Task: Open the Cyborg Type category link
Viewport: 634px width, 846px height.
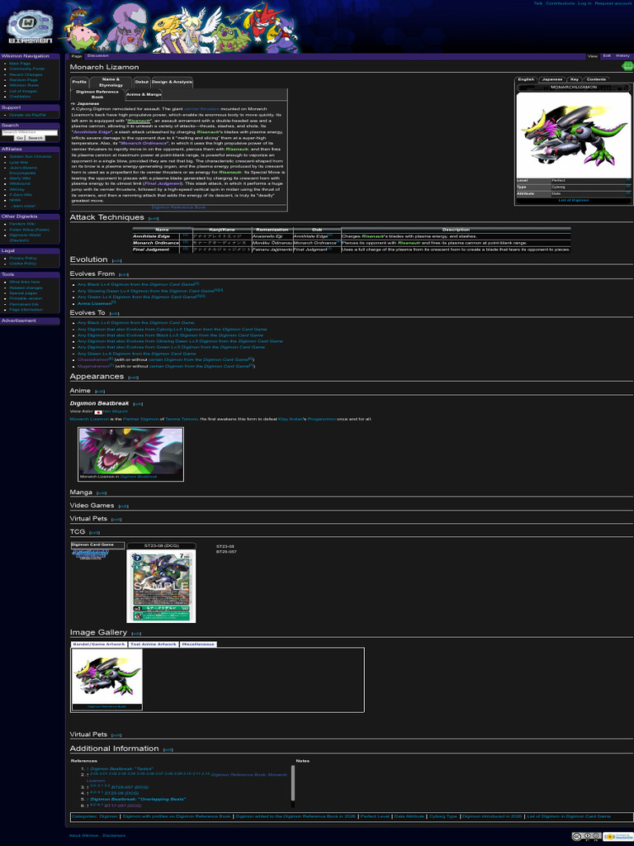Action: (x=443, y=816)
